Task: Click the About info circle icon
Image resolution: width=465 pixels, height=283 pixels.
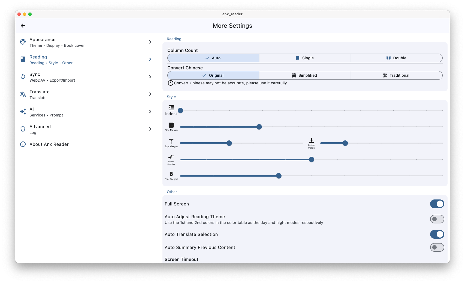Action: point(23,144)
